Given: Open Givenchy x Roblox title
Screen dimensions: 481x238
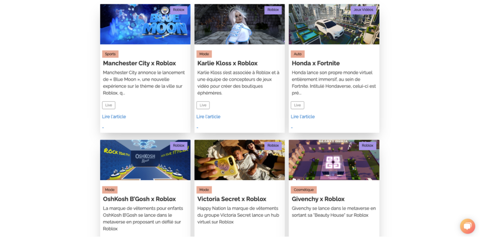Looking at the screenshot, I should 318,199.
